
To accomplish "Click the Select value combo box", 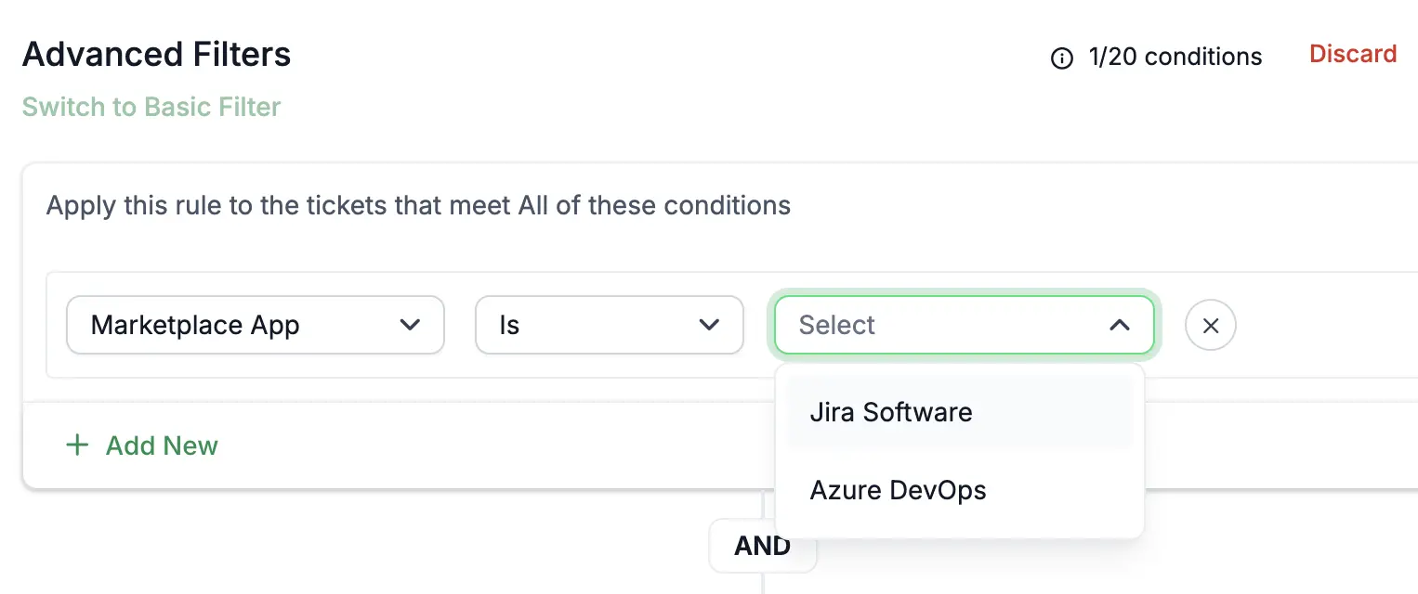I will point(965,325).
